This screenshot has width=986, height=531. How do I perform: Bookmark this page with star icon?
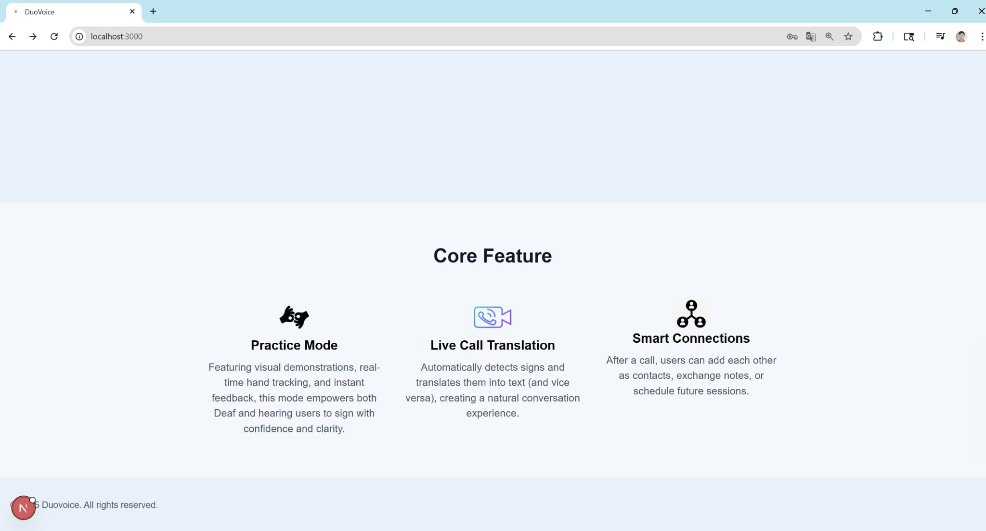(848, 37)
